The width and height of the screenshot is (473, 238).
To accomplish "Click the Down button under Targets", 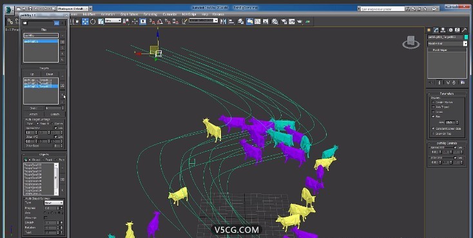I will coord(50,74).
